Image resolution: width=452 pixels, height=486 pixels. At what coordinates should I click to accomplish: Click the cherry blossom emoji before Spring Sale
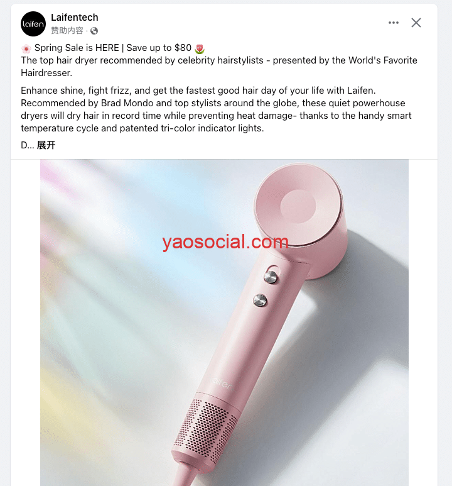point(26,48)
